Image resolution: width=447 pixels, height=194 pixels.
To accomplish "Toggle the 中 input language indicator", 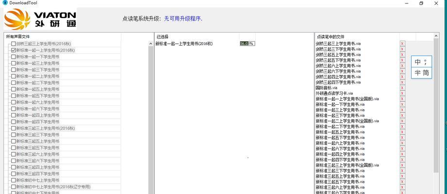I will (x=418, y=62).
